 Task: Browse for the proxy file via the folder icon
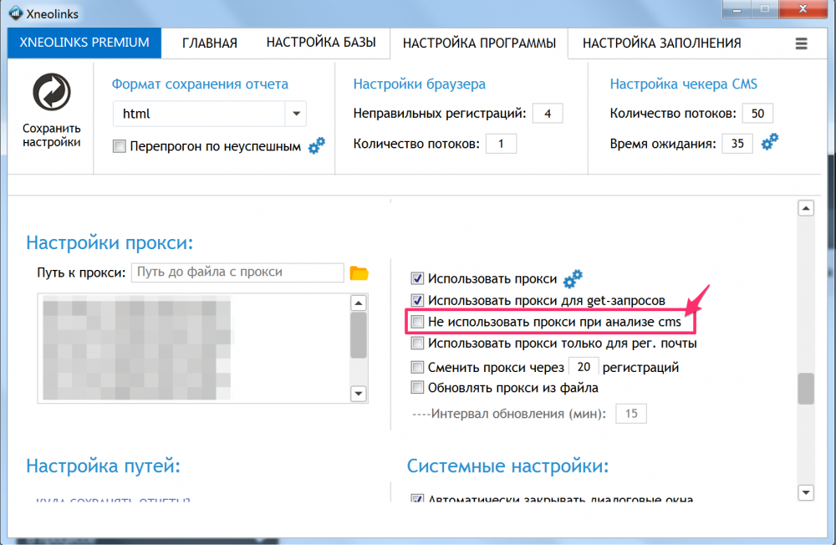(x=359, y=273)
